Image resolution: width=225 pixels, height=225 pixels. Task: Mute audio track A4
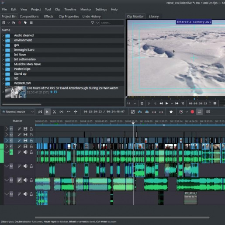pos(25,194)
